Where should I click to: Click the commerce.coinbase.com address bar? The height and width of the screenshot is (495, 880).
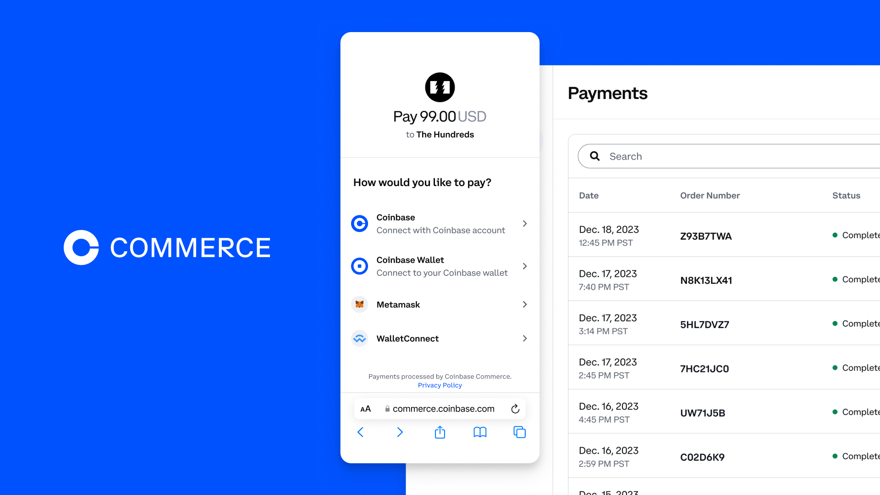[440, 408]
